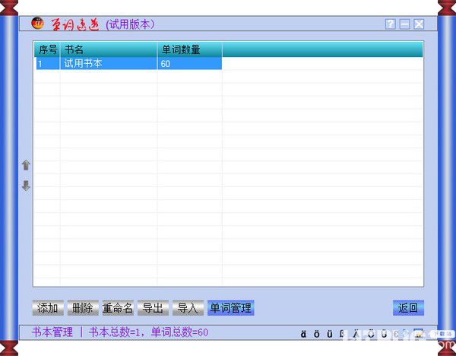Click the 单词数量 column header
456x356 pixels.
(x=189, y=49)
